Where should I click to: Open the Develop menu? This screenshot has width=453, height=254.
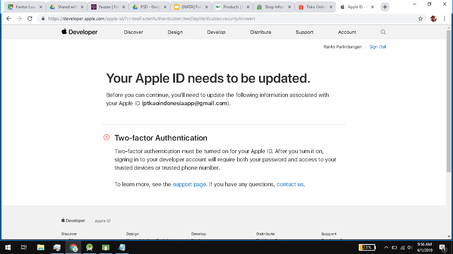pyautogui.click(x=216, y=32)
